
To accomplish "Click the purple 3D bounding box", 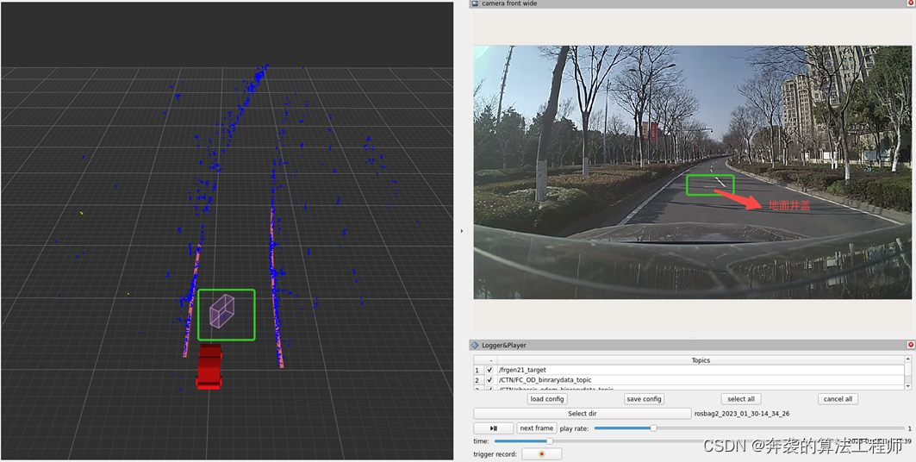I will pos(222,310).
